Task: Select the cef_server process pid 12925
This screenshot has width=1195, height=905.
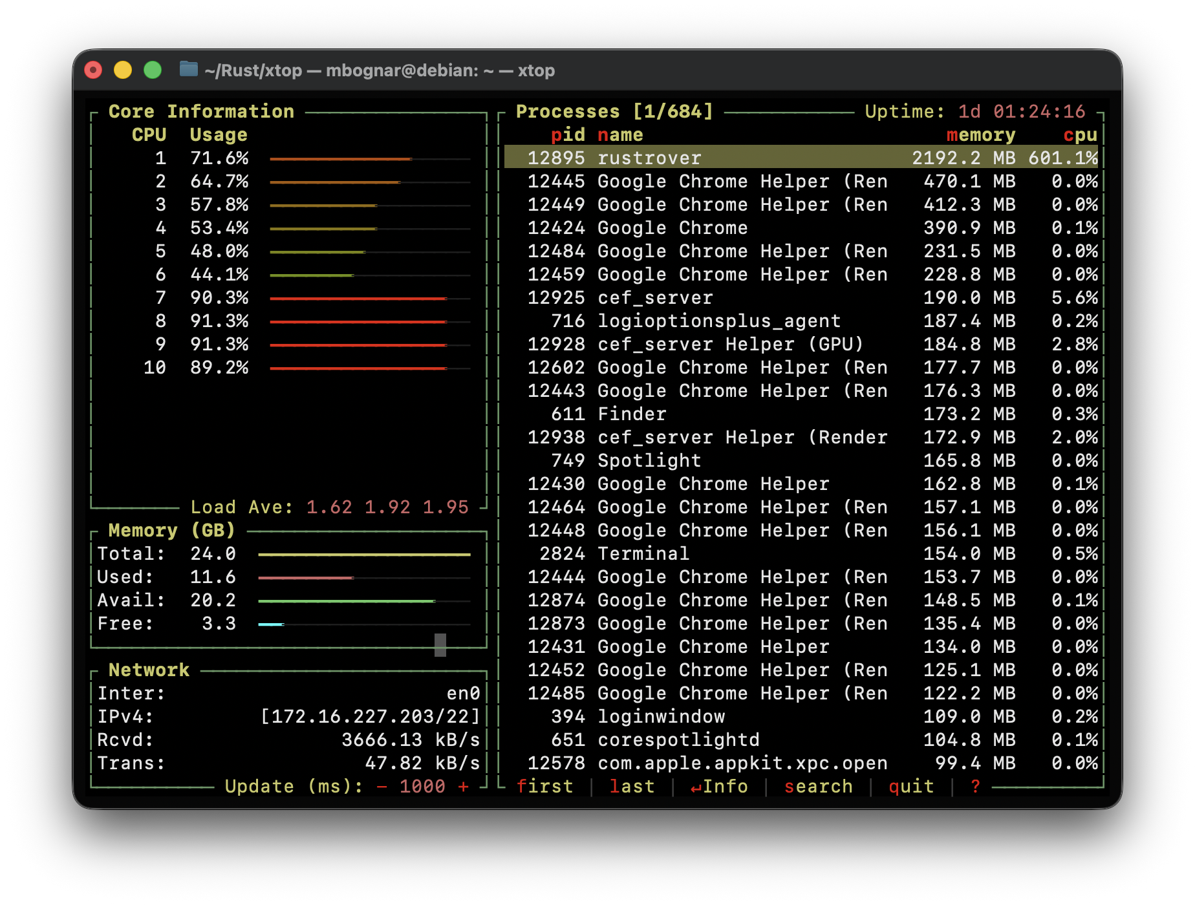Action: click(x=801, y=297)
